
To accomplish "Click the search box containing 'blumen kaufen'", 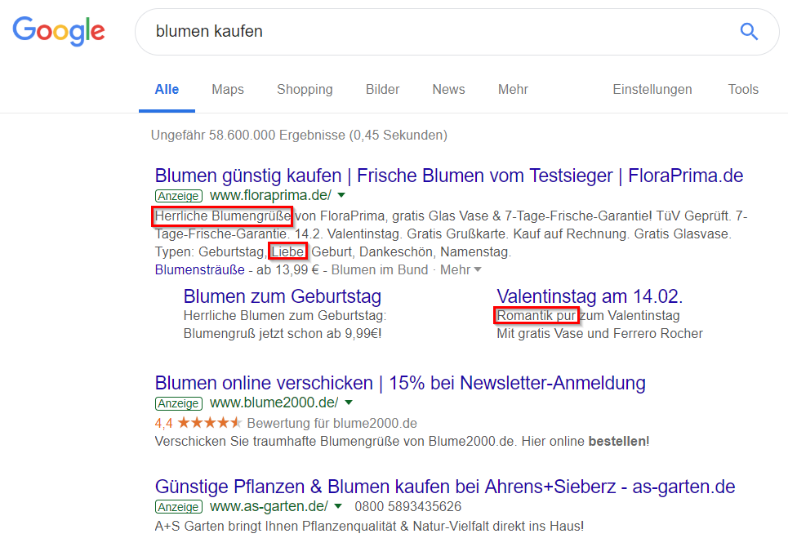I will pos(456,32).
